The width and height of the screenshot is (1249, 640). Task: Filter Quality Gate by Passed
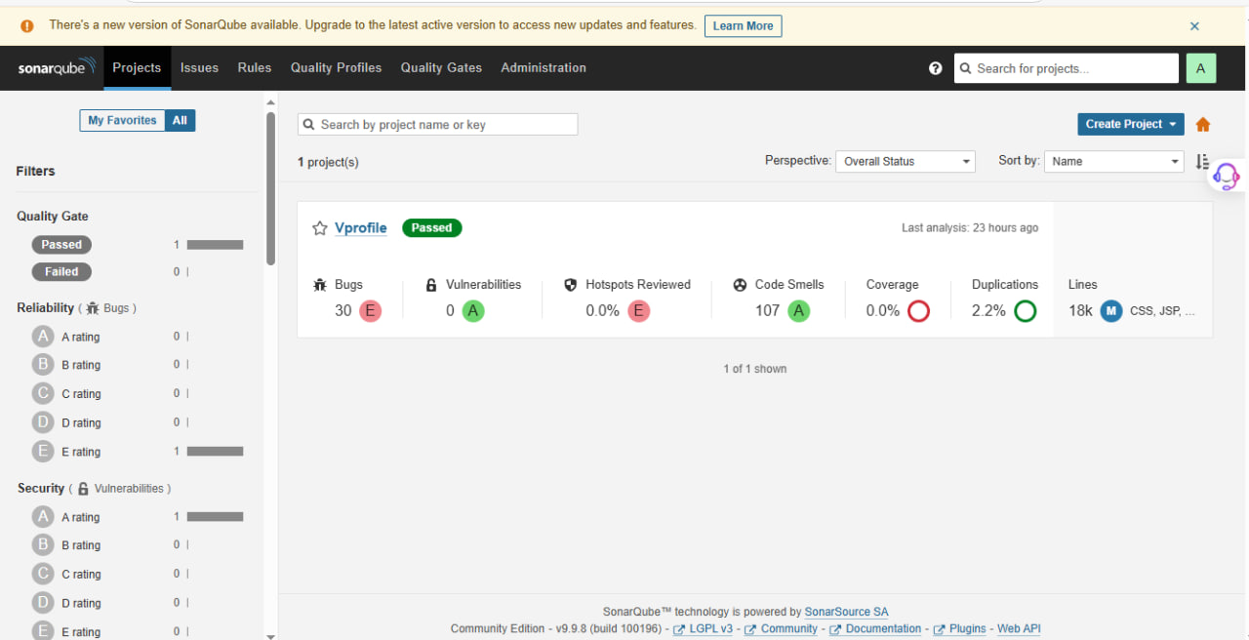pyautogui.click(x=61, y=245)
